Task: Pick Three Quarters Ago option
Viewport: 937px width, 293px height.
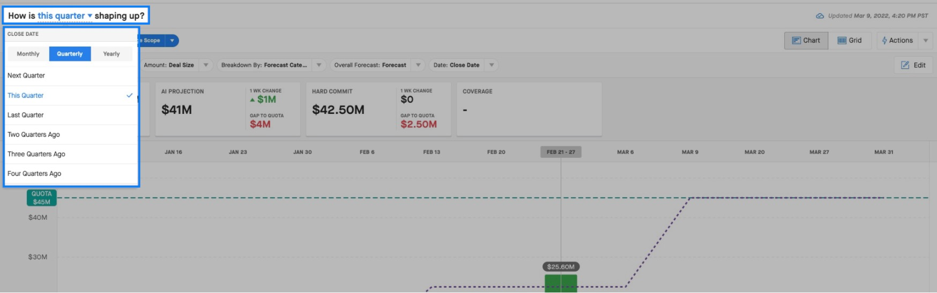Action: (71, 154)
